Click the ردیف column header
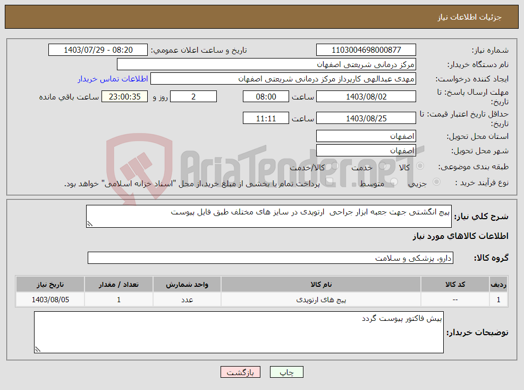This screenshot has width=524, height=390. coord(498,284)
